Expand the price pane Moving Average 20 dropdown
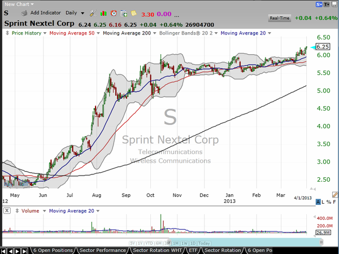Viewport: 339px width, 254px height. coord(270,33)
